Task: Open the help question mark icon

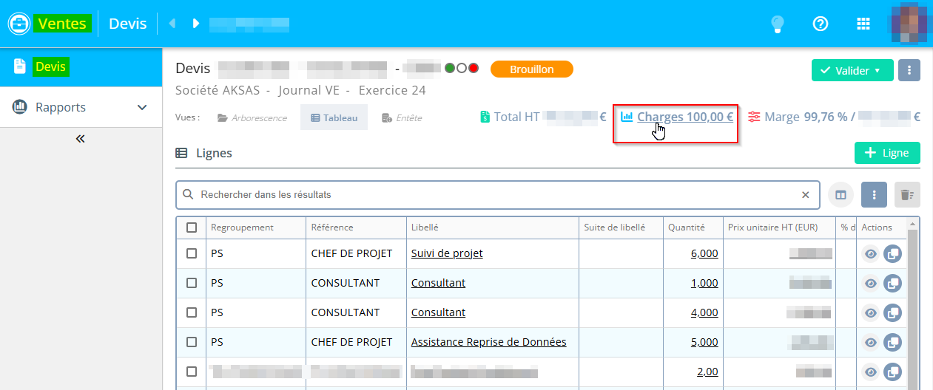Action: pos(820,24)
